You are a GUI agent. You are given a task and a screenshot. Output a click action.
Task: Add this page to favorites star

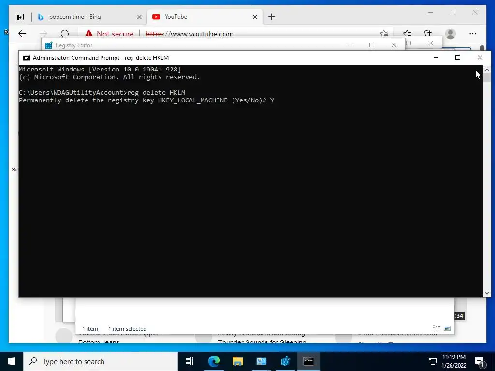384,34
